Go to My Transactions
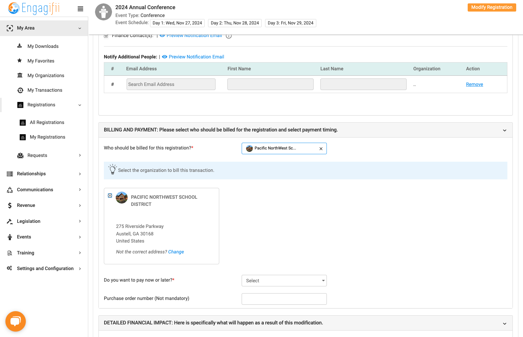Viewport: 523px width, 337px height. coord(45,90)
